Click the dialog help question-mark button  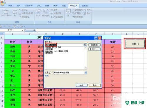(x=96, y=38)
